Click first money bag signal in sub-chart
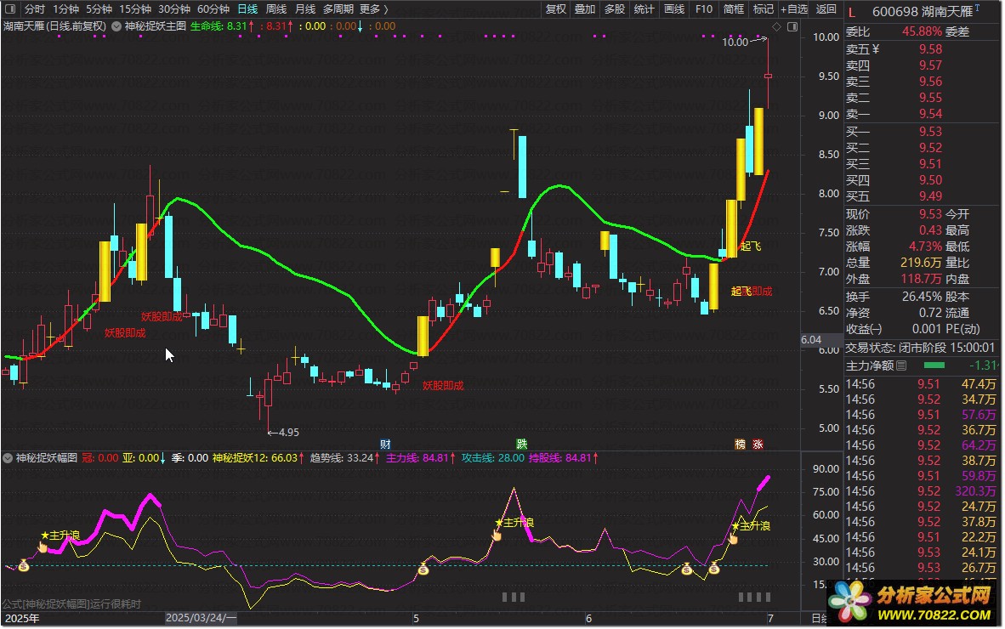Screen dimensions: 1005x629 (x=24, y=565)
